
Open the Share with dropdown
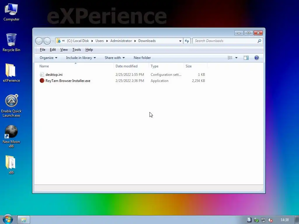tap(114, 58)
